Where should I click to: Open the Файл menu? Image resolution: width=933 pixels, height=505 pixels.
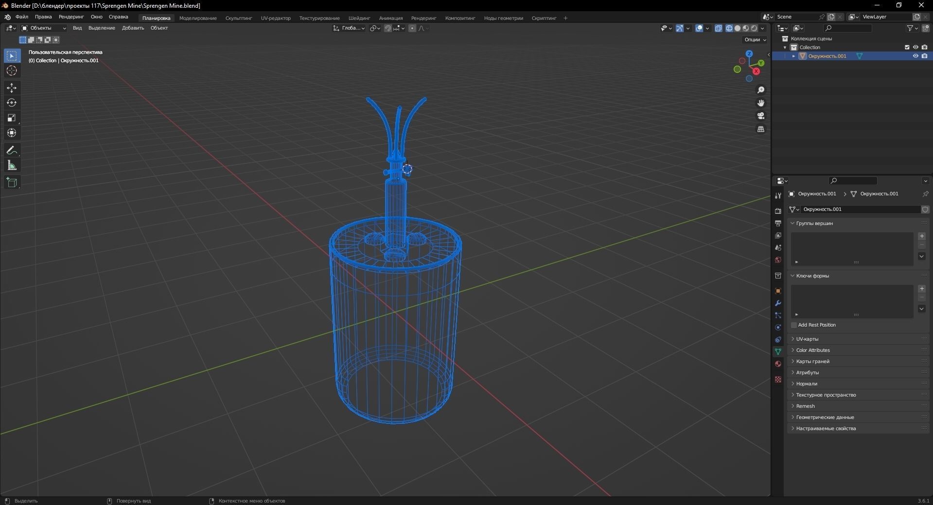tap(22, 17)
